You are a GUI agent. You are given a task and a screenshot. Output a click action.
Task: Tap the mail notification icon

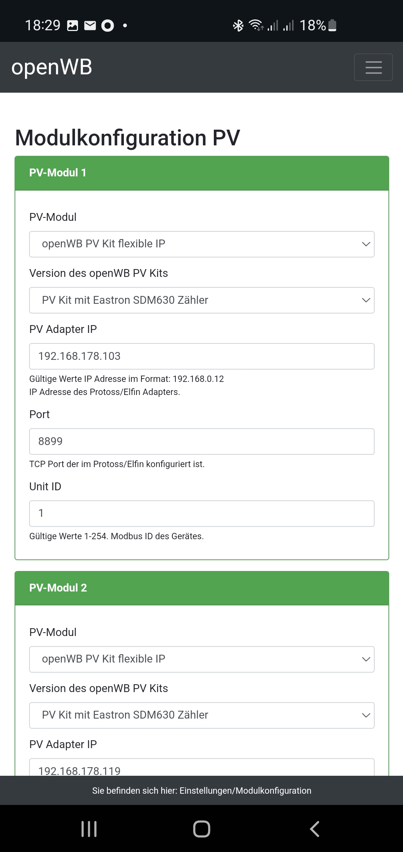(x=90, y=25)
